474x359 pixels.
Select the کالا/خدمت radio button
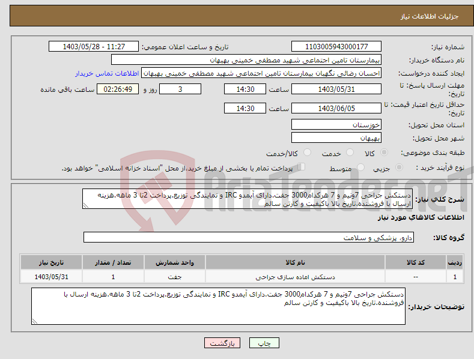(x=307, y=152)
